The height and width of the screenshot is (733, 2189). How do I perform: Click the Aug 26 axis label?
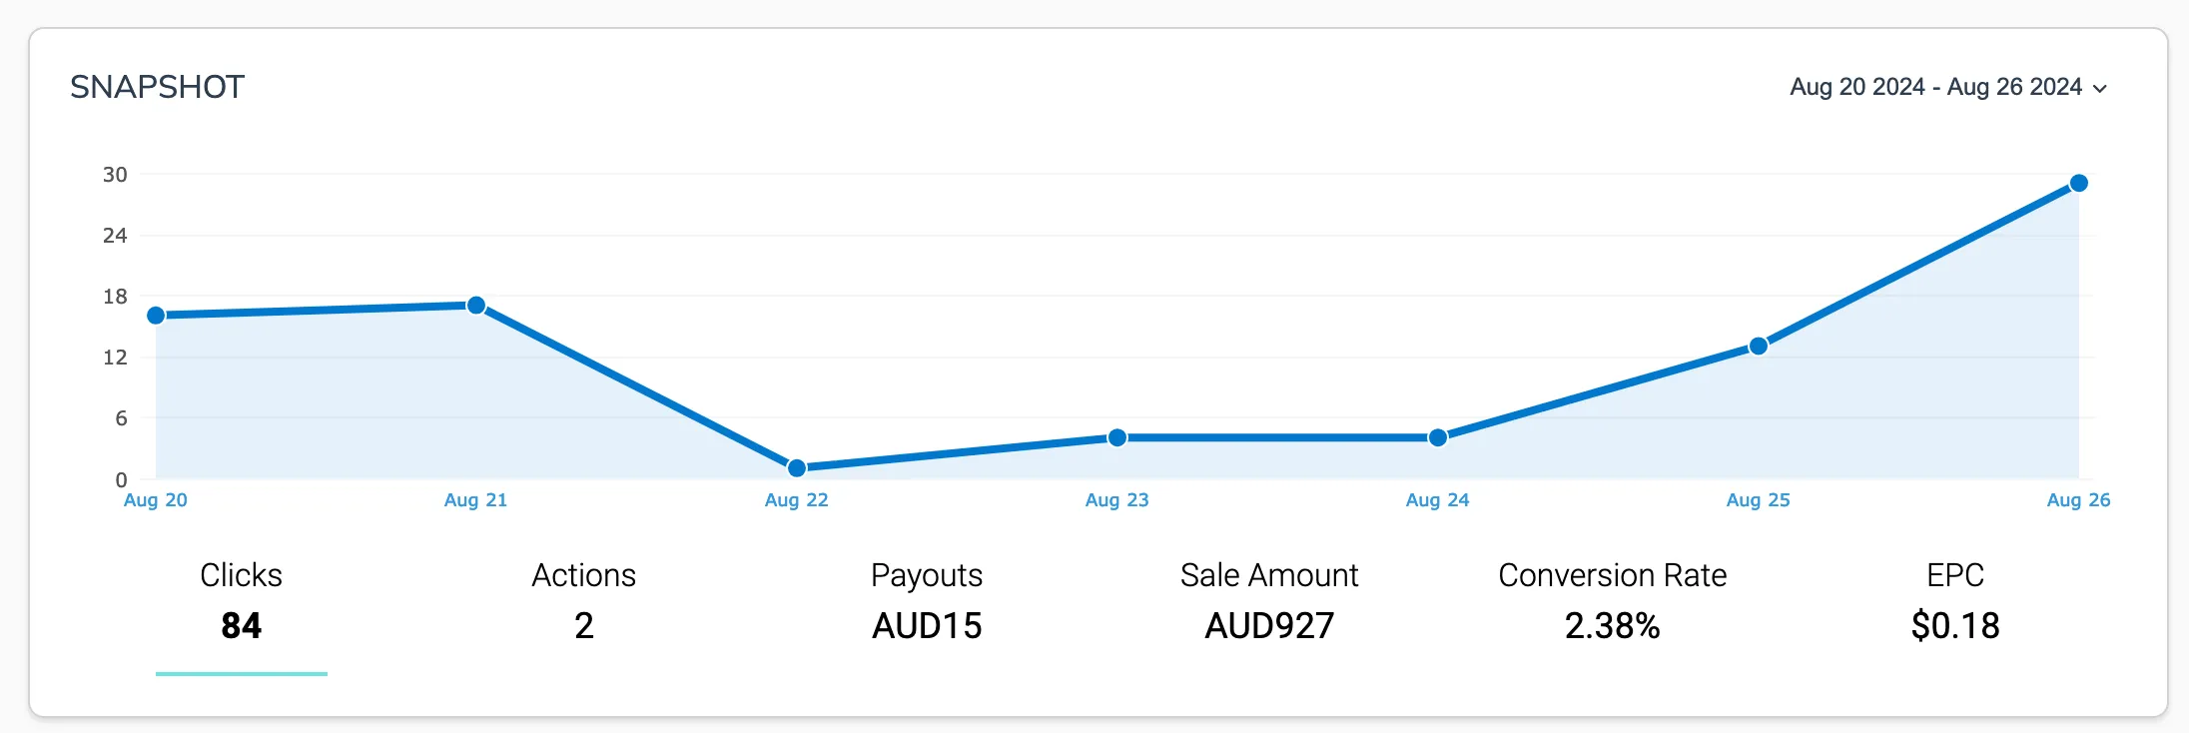click(x=2077, y=500)
